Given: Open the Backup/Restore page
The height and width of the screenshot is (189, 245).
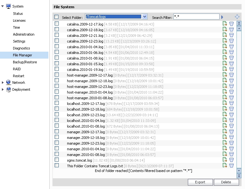Looking at the screenshot, I should coord(25,62).
